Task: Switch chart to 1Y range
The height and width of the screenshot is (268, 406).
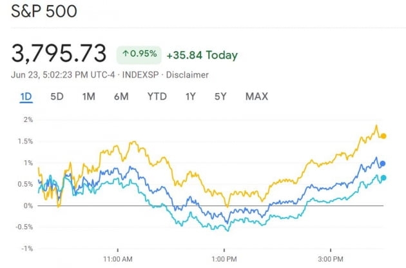Action: tap(191, 97)
